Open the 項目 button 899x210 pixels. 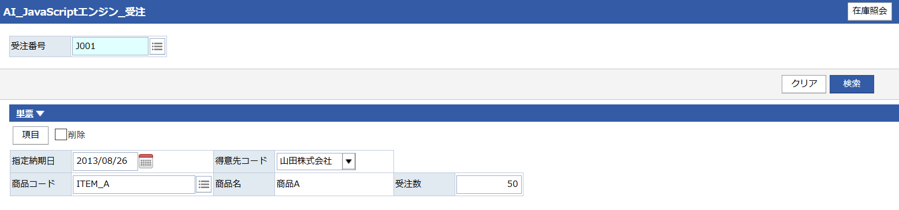coord(31,135)
